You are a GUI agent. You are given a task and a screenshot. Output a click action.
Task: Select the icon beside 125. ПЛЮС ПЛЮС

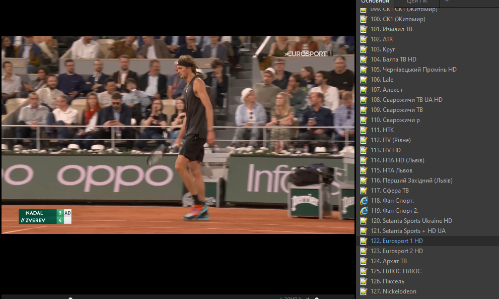pyautogui.click(x=364, y=271)
